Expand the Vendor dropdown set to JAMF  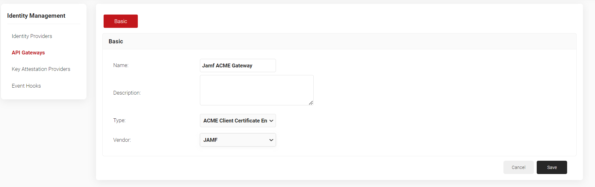pyautogui.click(x=234, y=140)
